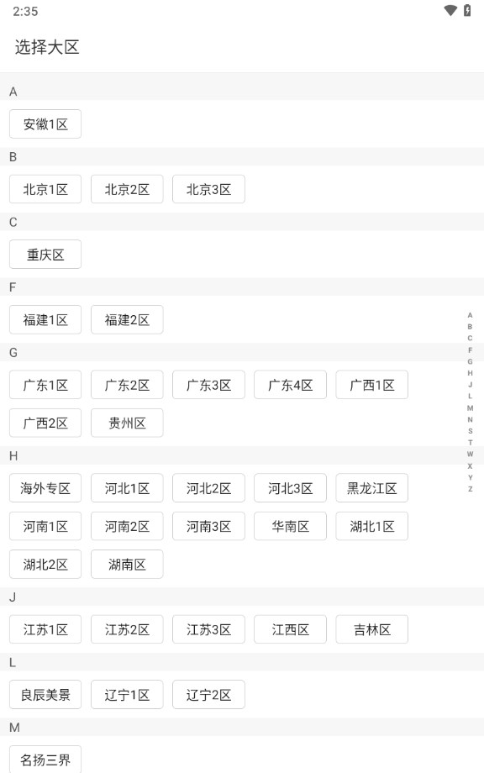Select 海外专区 overseas region
Image resolution: width=484 pixels, height=773 pixels.
45,488
